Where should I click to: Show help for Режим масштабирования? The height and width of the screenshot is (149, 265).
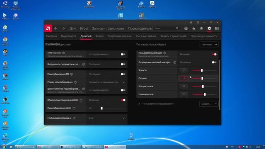(x=75, y=82)
